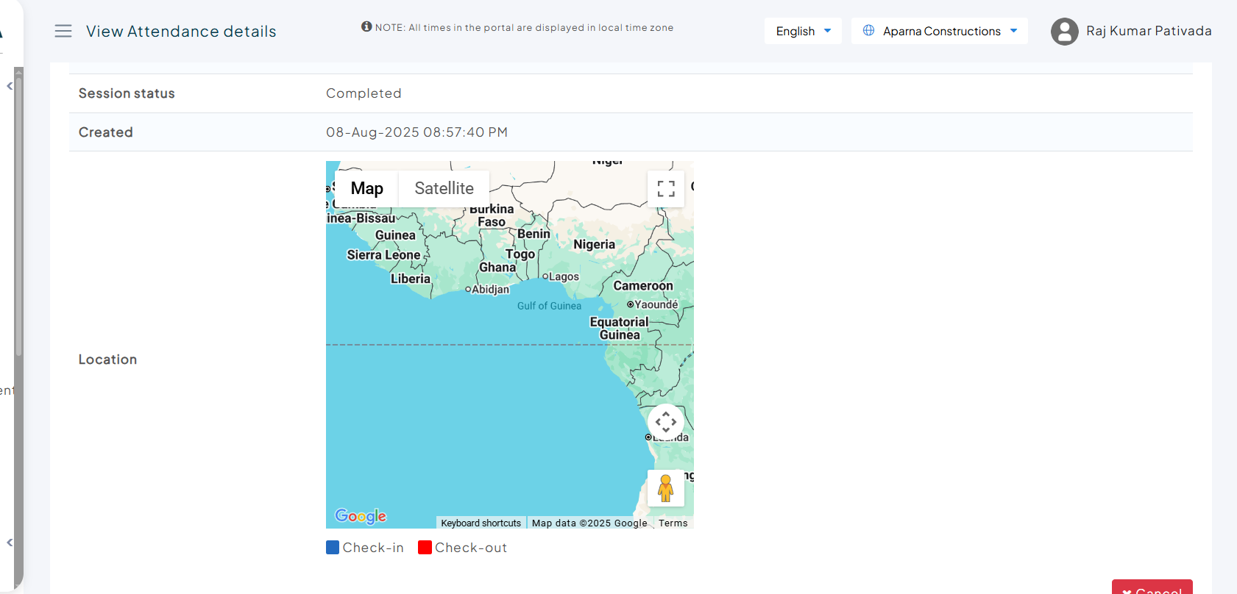Open the hamburger navigation menu
The image size is (1237, 594).
click(x=63, y=31)
